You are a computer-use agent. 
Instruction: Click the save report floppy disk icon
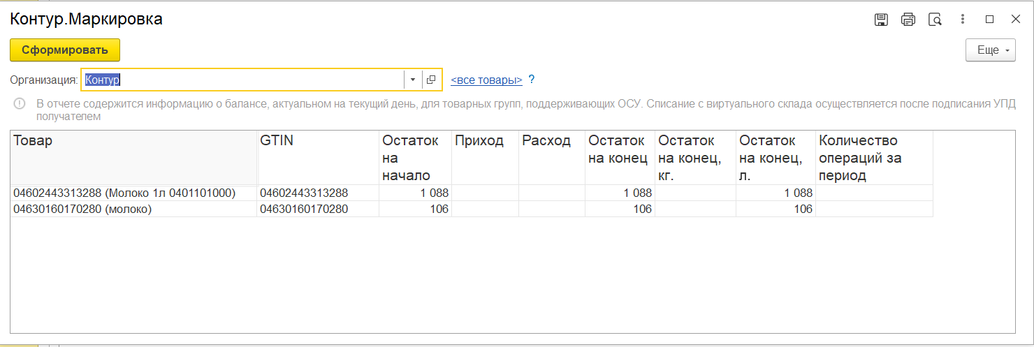881,20
